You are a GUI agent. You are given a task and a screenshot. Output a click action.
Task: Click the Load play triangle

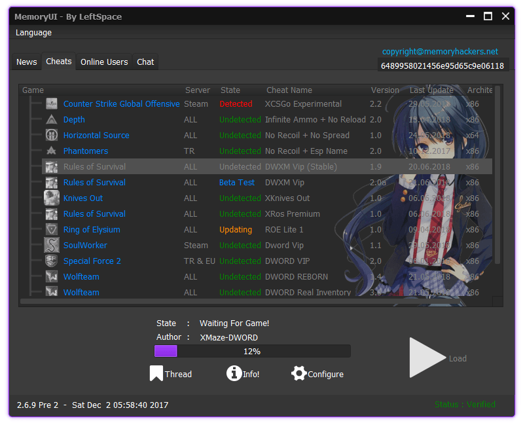pyautogui.click(x=427, y=358)
